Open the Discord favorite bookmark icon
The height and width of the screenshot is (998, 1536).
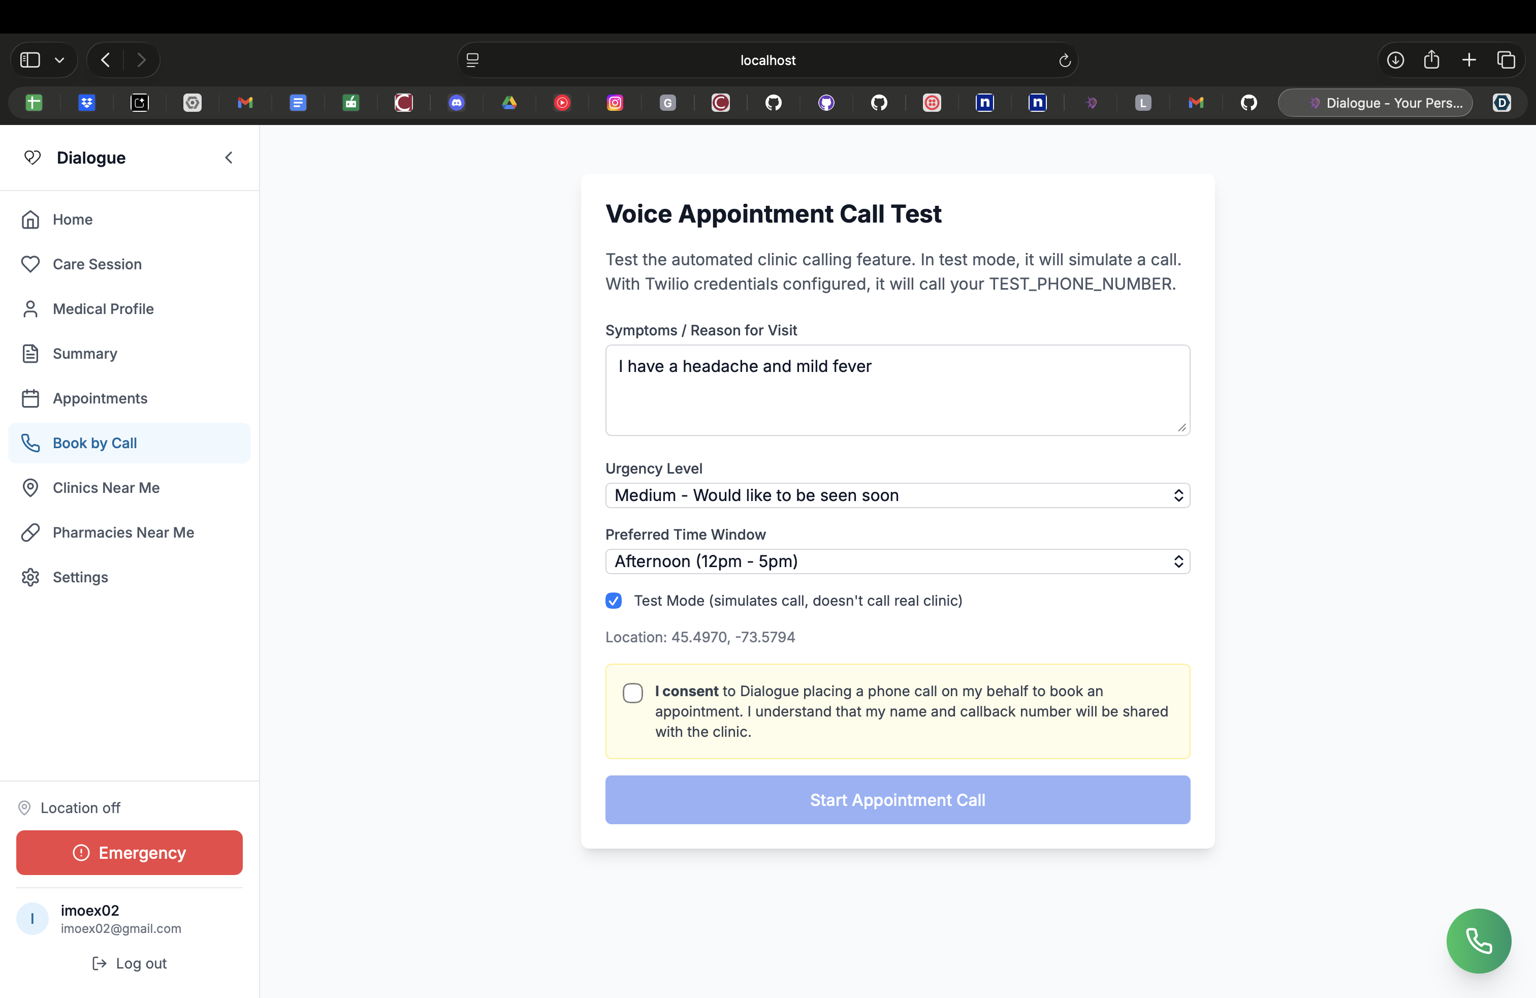point(456,103)
